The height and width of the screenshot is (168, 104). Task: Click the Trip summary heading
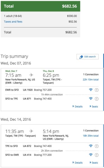(x=14, y=57)
